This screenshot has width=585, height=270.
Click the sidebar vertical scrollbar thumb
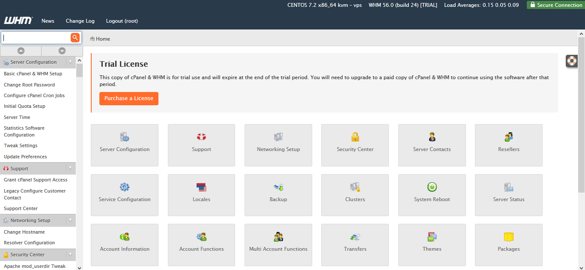[79, 70]
